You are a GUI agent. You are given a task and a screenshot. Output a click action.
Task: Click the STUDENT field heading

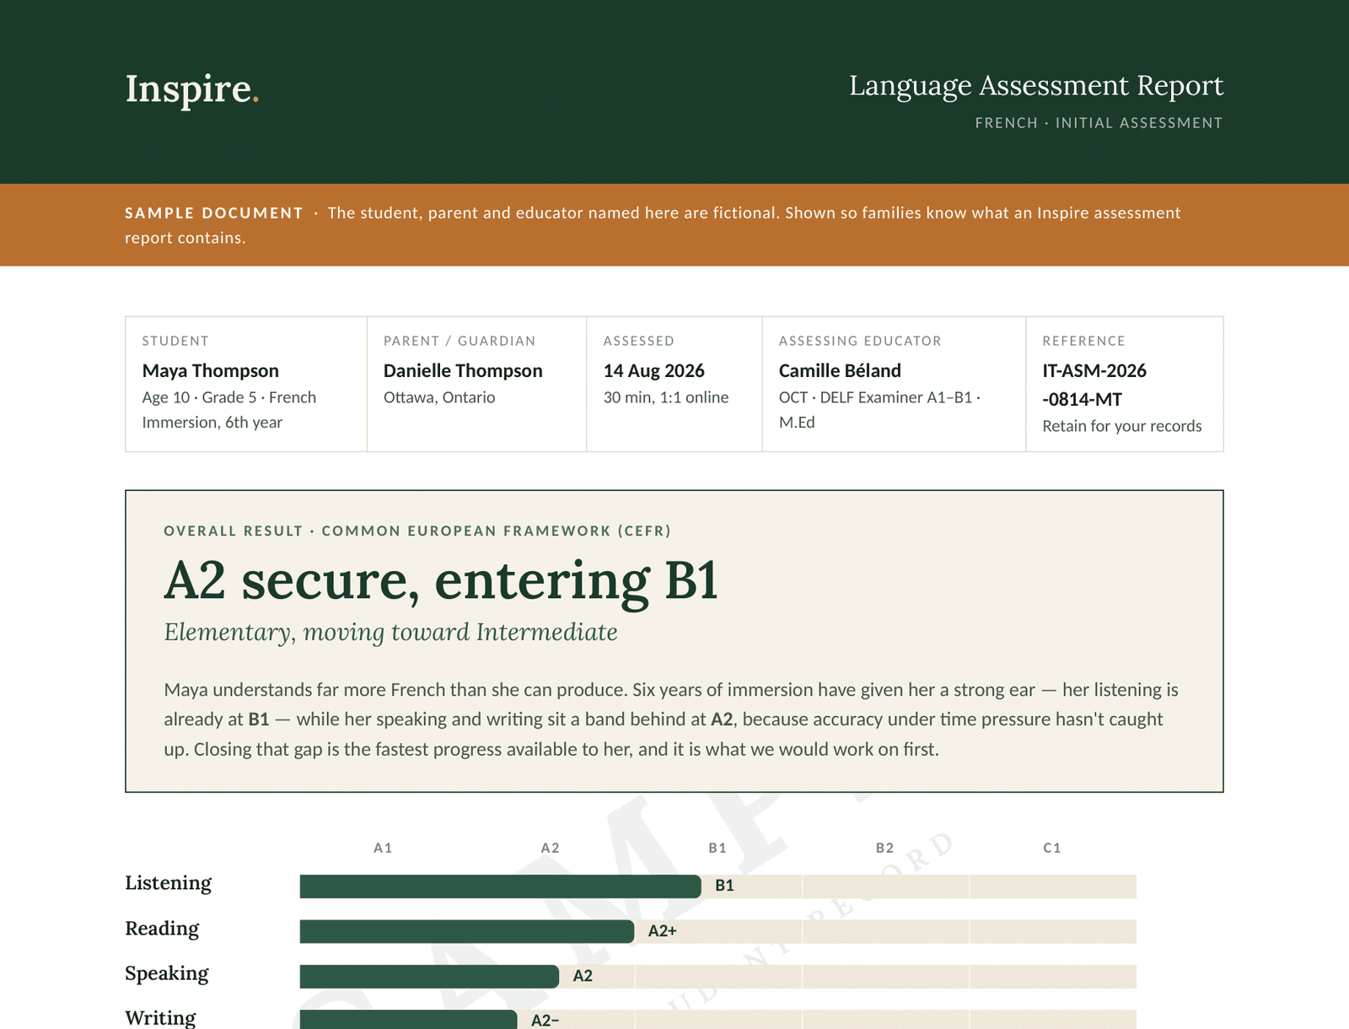click(175, 341)
